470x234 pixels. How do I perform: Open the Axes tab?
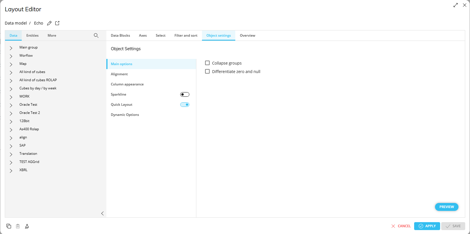pos(143,36)
